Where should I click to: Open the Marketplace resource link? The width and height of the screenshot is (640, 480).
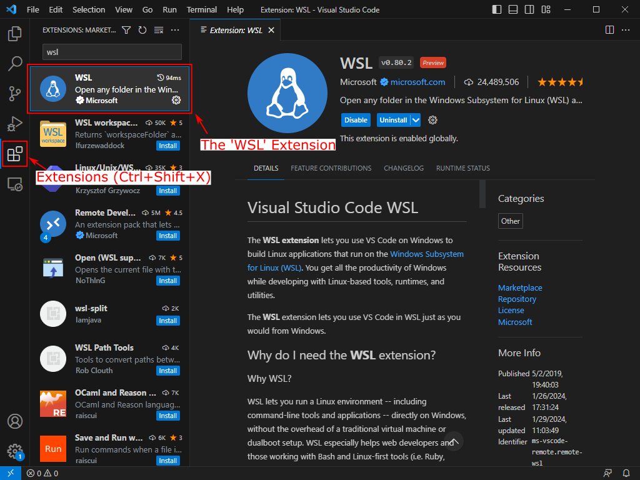[520, 287]
